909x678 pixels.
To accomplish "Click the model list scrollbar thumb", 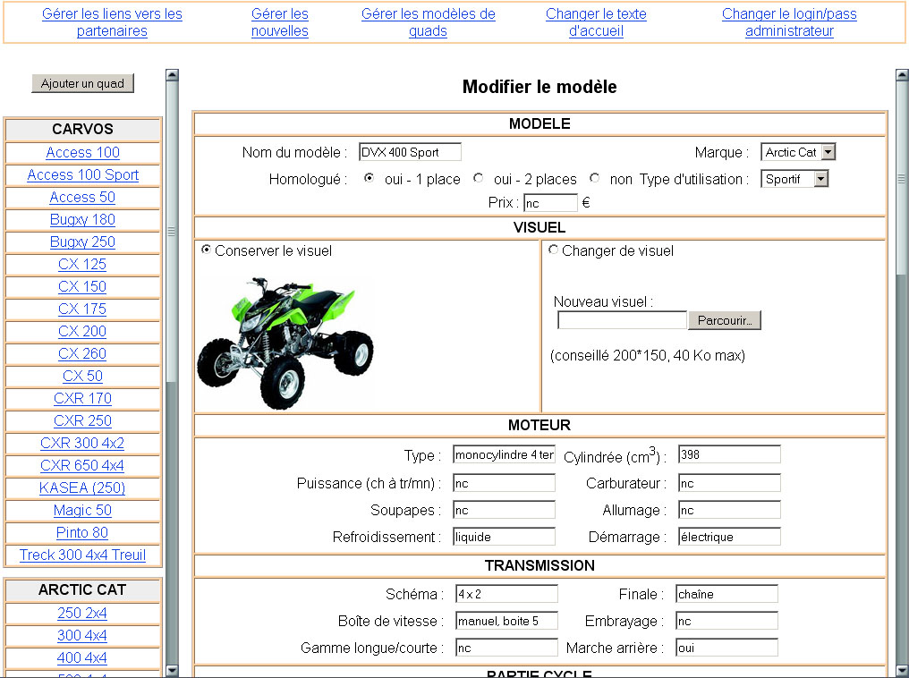I will point(172,232).
